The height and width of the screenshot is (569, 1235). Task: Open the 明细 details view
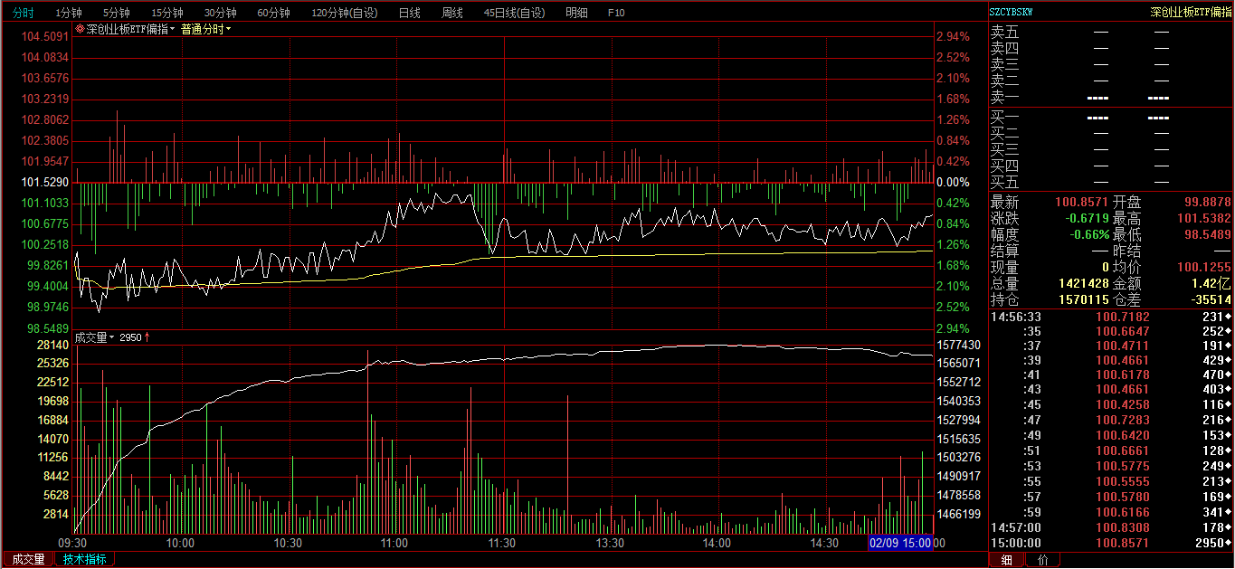pos(576,13)
